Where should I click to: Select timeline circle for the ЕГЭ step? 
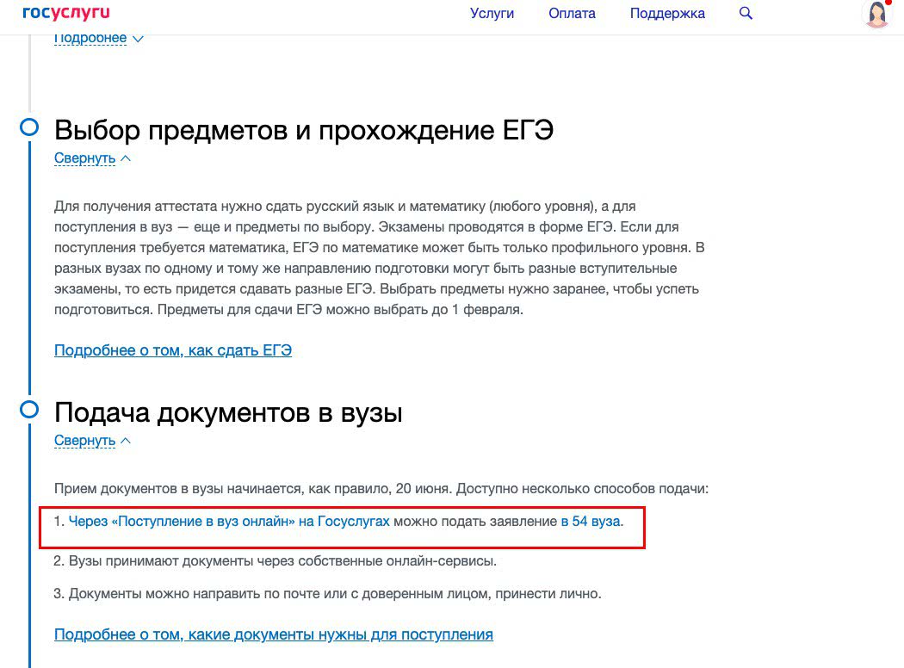coord(29,127)
